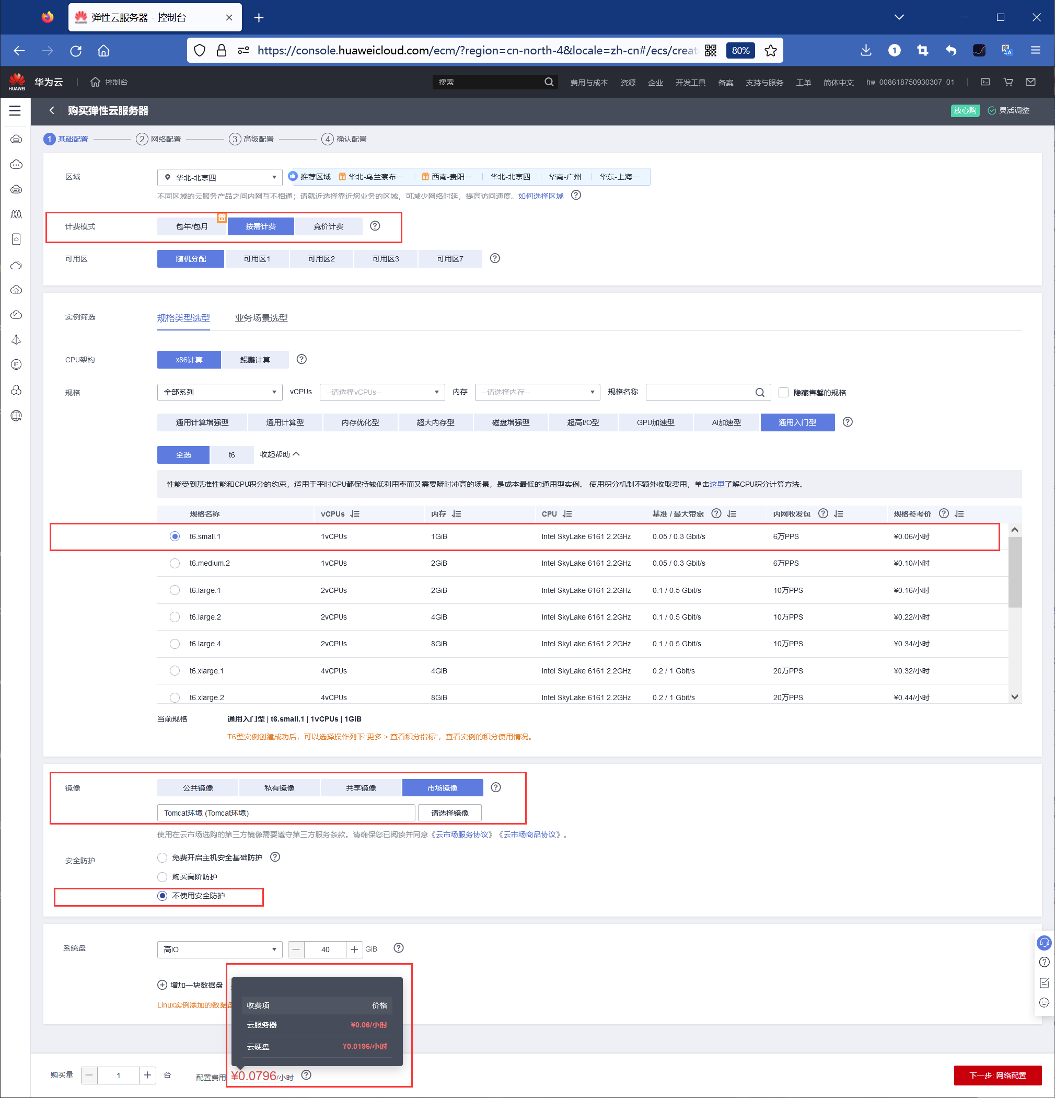Open the 华北-北京四 region dropdown

[x=219, y=178]
